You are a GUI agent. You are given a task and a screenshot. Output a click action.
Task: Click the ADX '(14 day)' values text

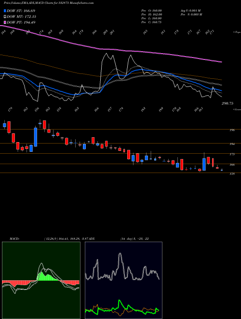(x=134, y=239)
